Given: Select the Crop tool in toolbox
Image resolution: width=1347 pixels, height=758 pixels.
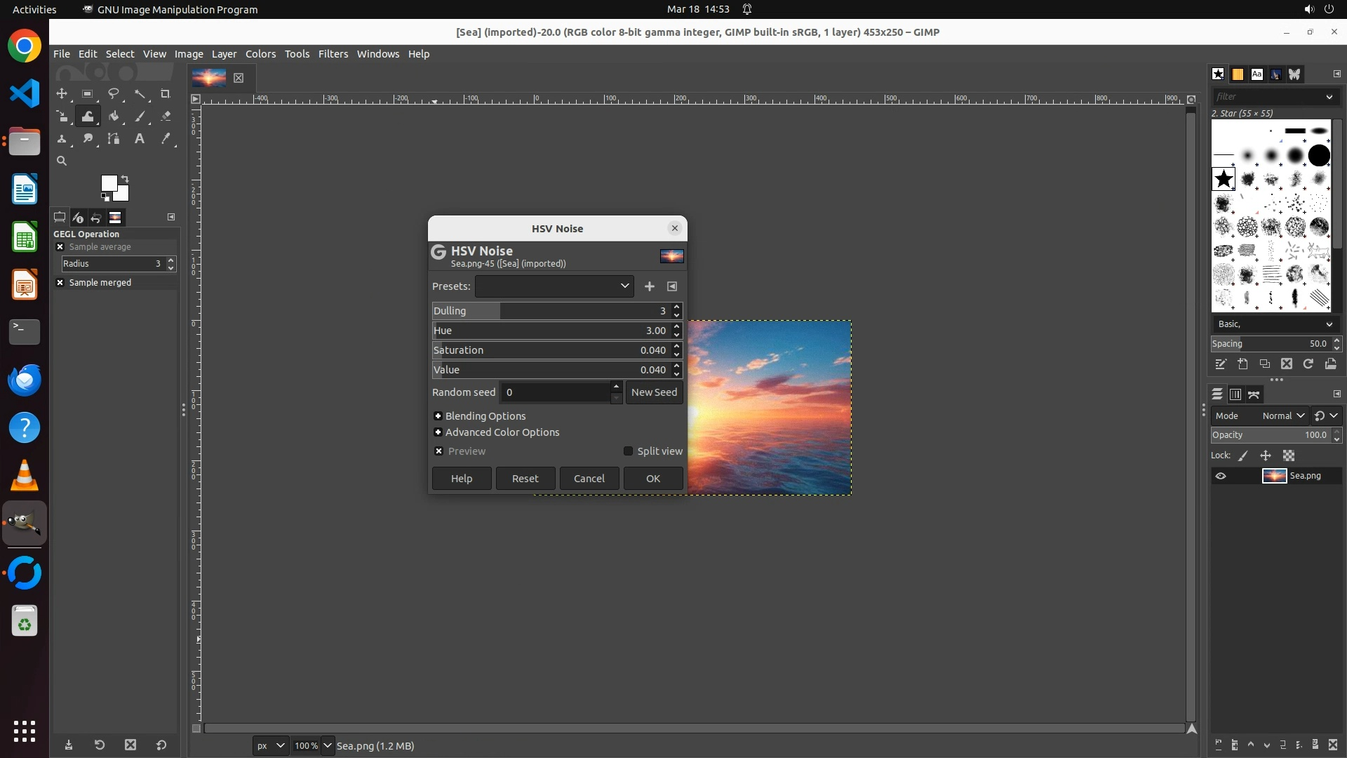Looking at the screenshot, I should (x=166, y=94).
